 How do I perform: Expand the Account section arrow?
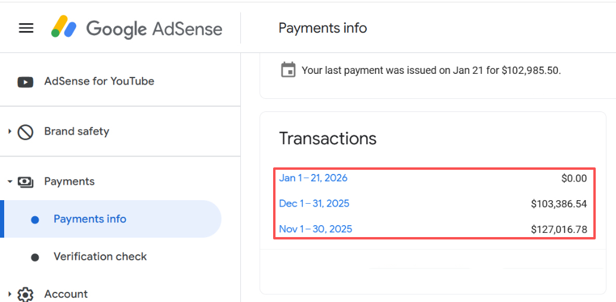[10, 294]
